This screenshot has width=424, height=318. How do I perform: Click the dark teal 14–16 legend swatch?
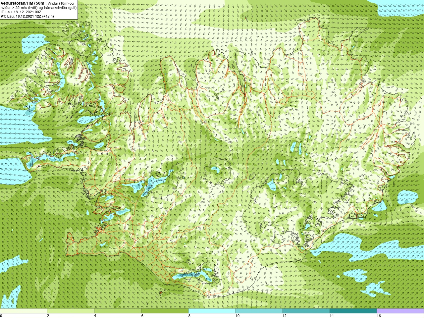tap(353, 311)
